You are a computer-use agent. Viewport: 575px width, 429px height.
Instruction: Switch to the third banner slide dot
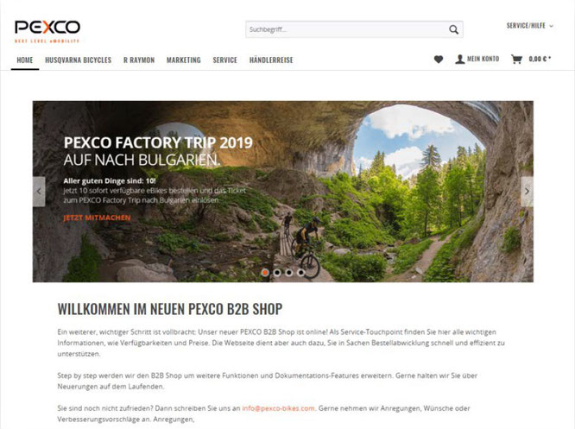coord(289,273)
